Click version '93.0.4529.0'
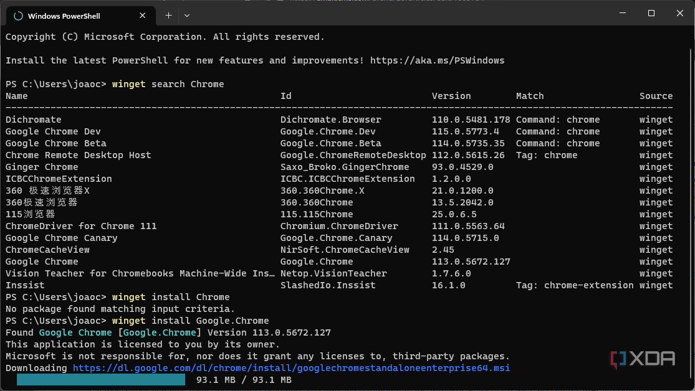 pyautogui.click(x=463, y=167)
